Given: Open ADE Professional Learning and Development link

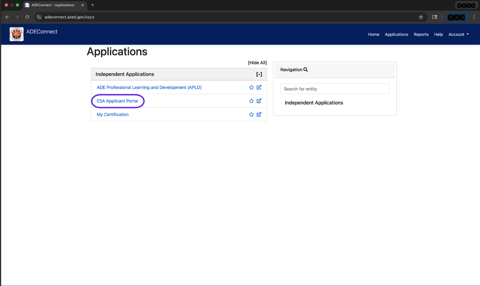Looking at the screenshot, I should 149,87.
